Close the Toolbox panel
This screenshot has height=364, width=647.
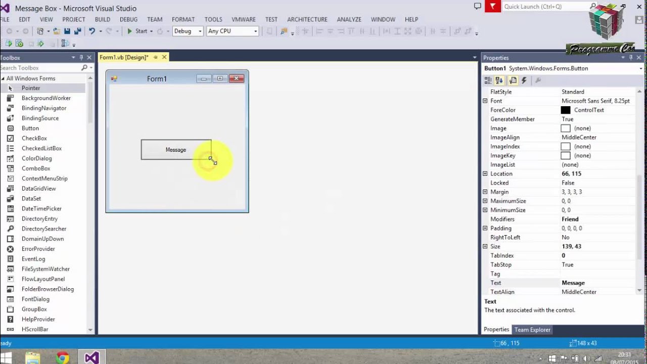click(89, 58)
